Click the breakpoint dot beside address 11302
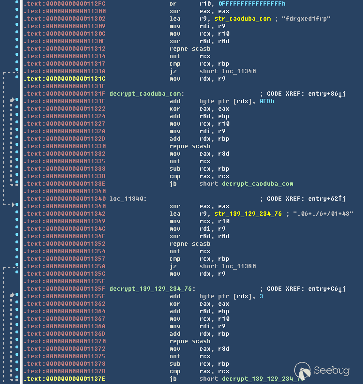Screen dimensions: 363x384 tap(17, 17)
